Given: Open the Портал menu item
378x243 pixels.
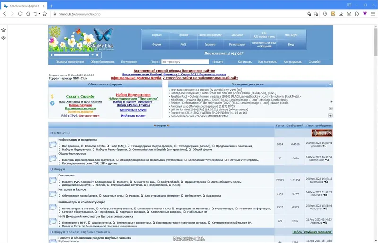Looking at the screenshot, I should (x=156, y=35).
